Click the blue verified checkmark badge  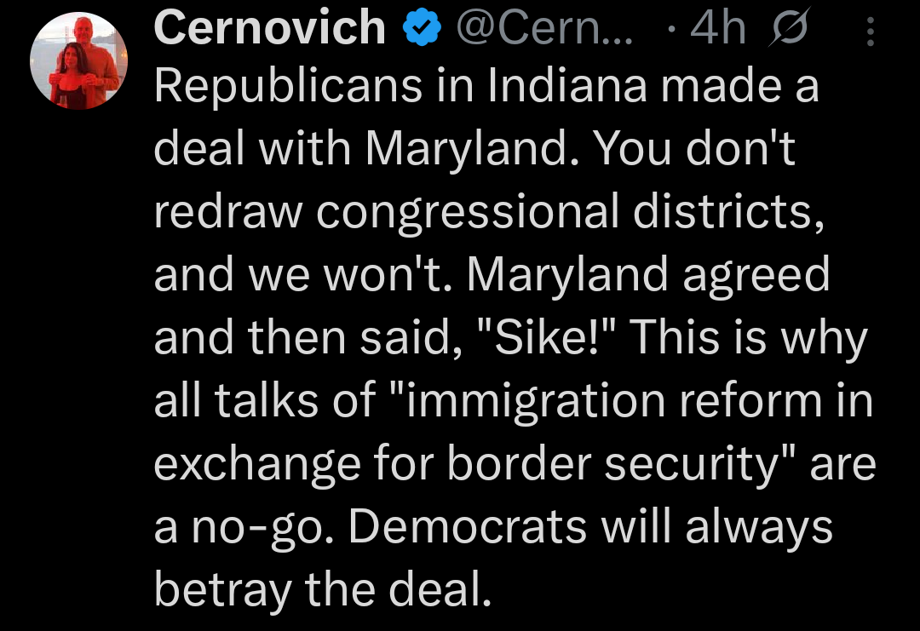pos(423,30)
